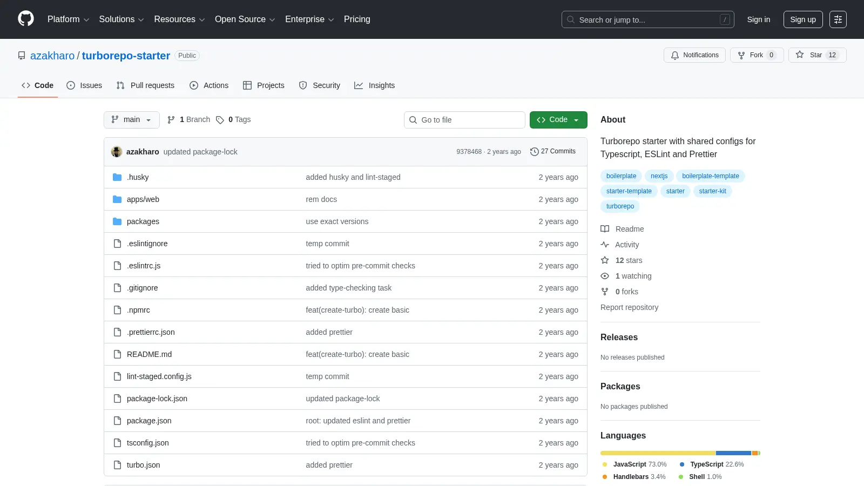Screen dimensions: 864x486
Task: Switch to the Security tab
Action: click(x=320, y=85)
